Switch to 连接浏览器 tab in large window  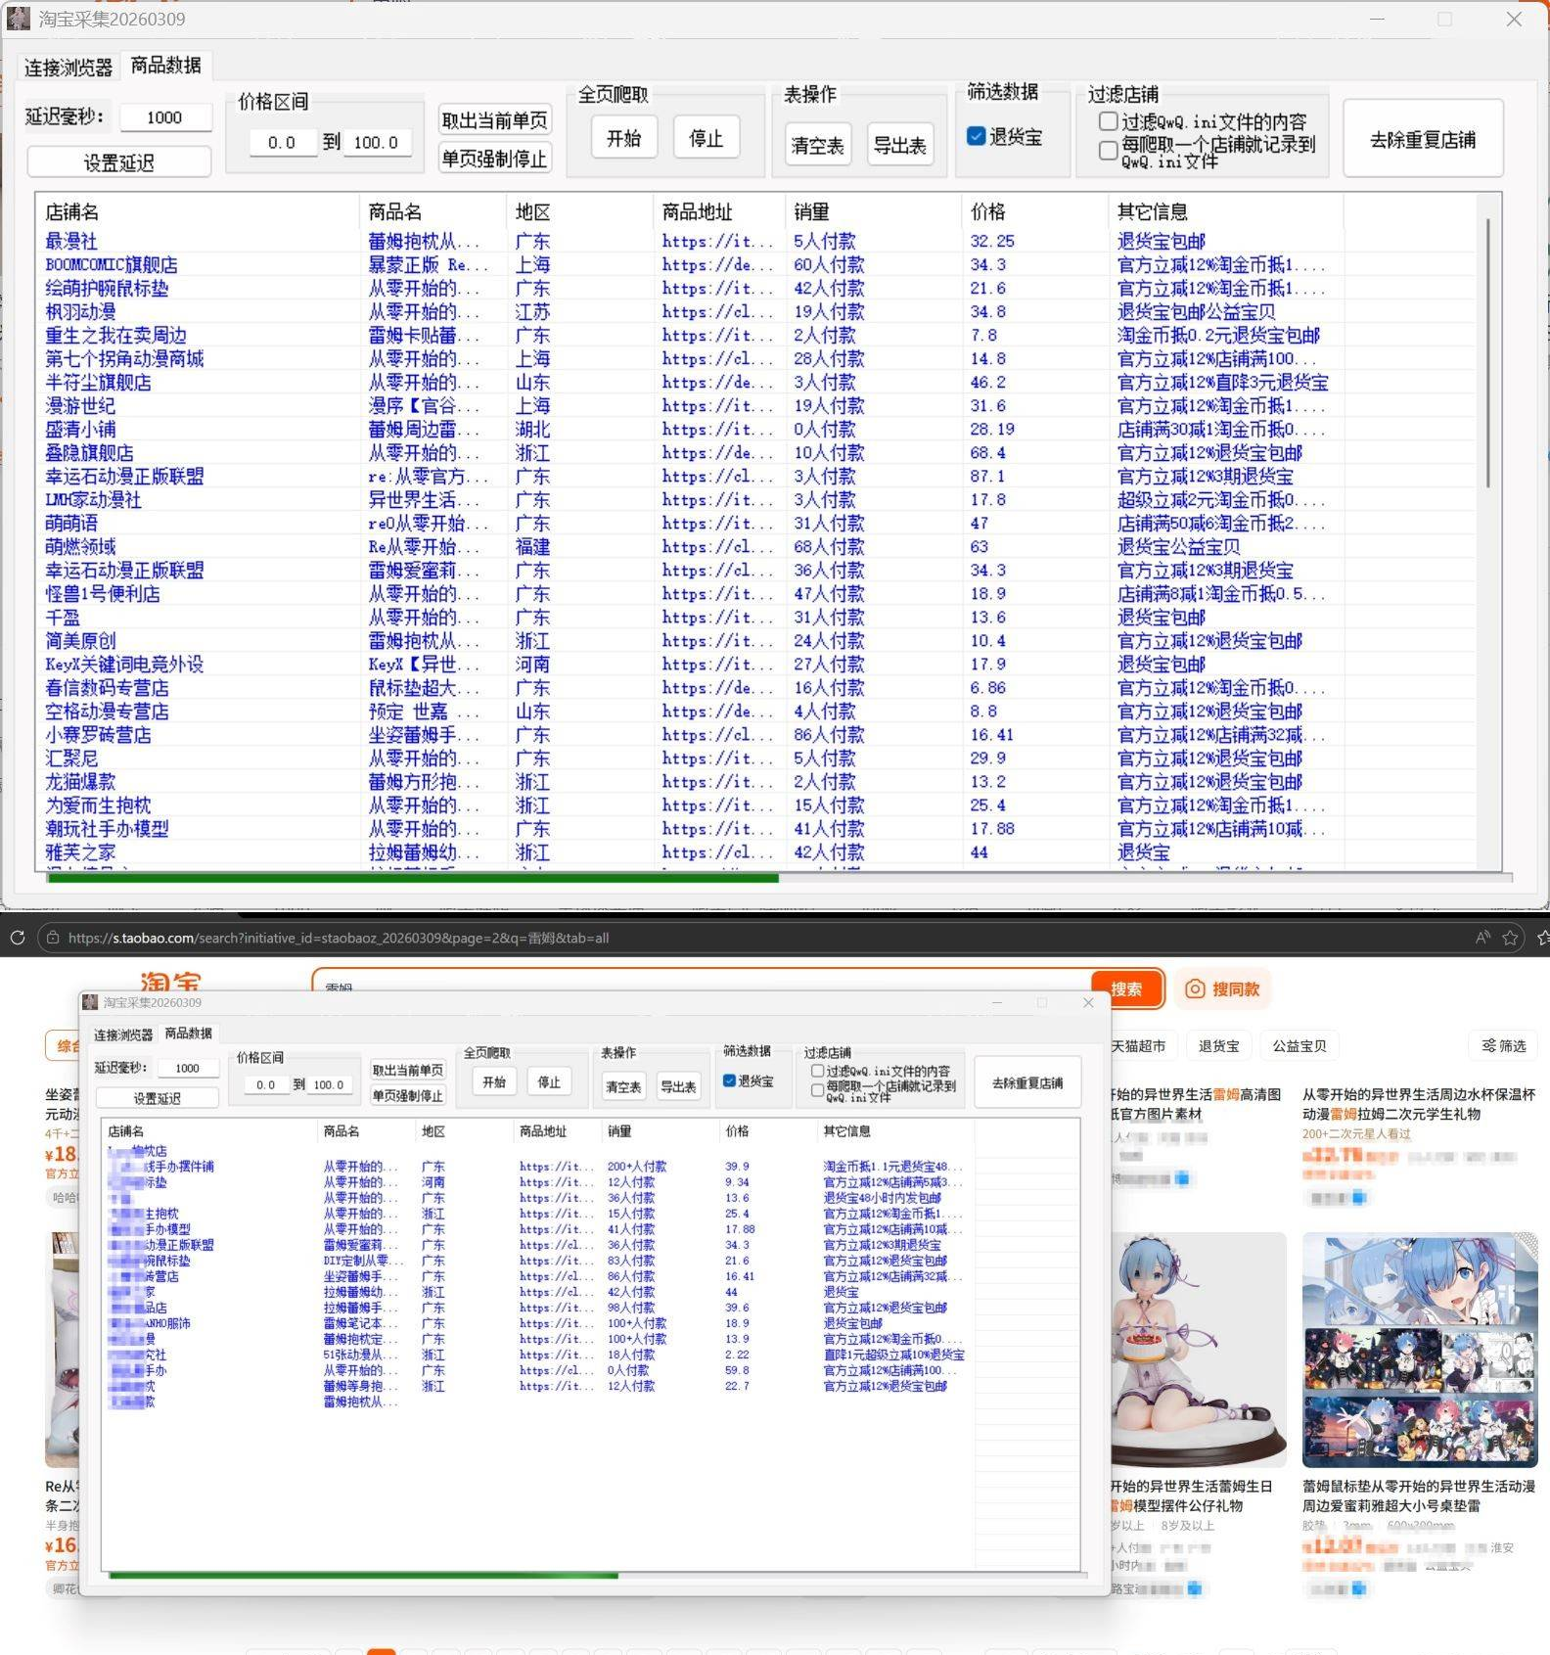click(68, 68)
